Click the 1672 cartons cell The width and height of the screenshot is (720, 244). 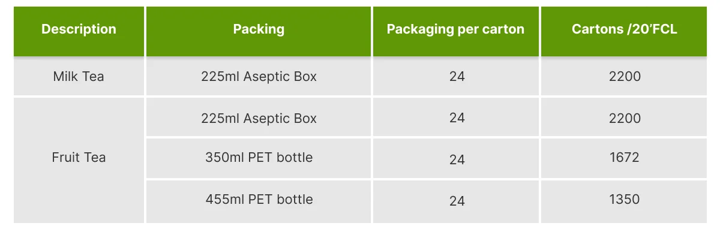coord(624,158)
